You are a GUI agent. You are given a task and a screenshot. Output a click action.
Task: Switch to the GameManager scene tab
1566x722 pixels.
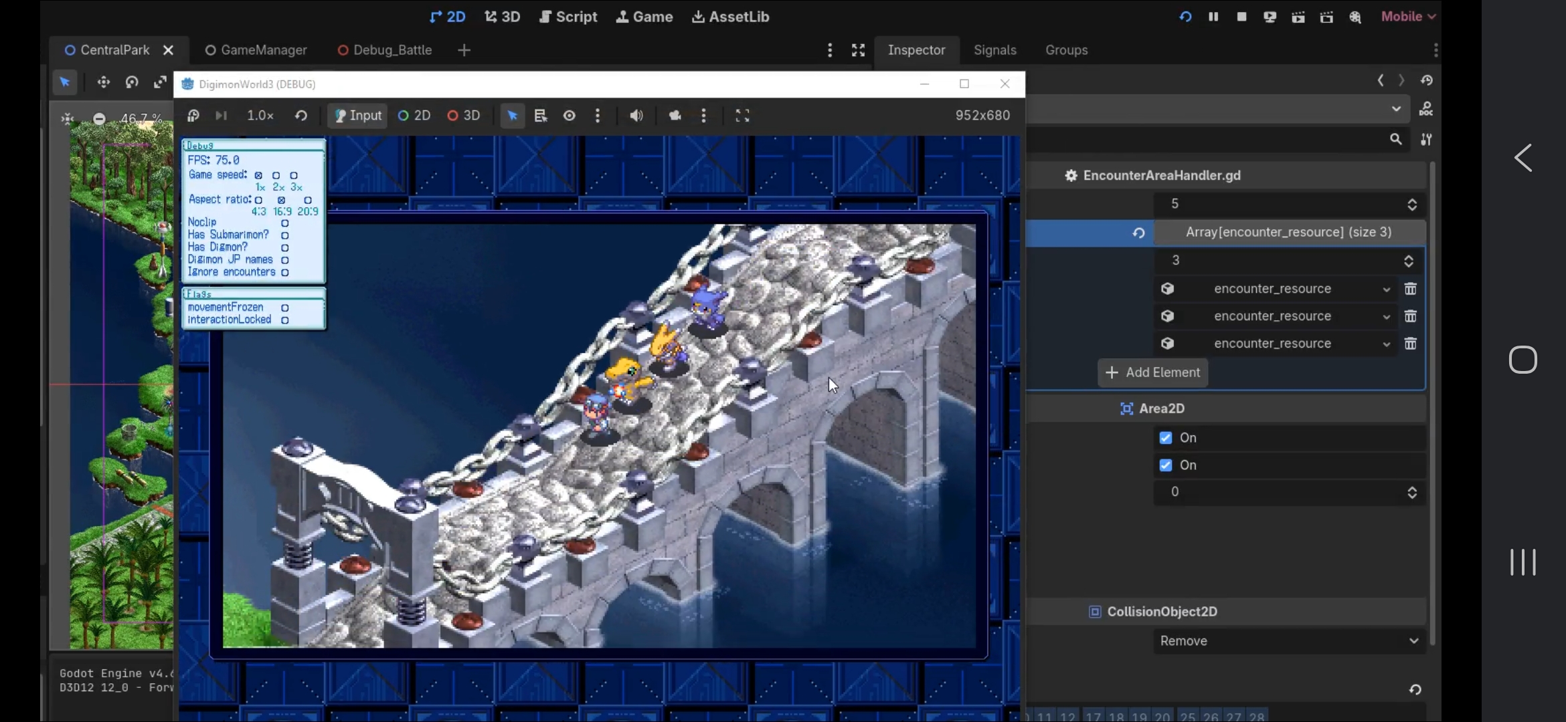tap(256, 50)
